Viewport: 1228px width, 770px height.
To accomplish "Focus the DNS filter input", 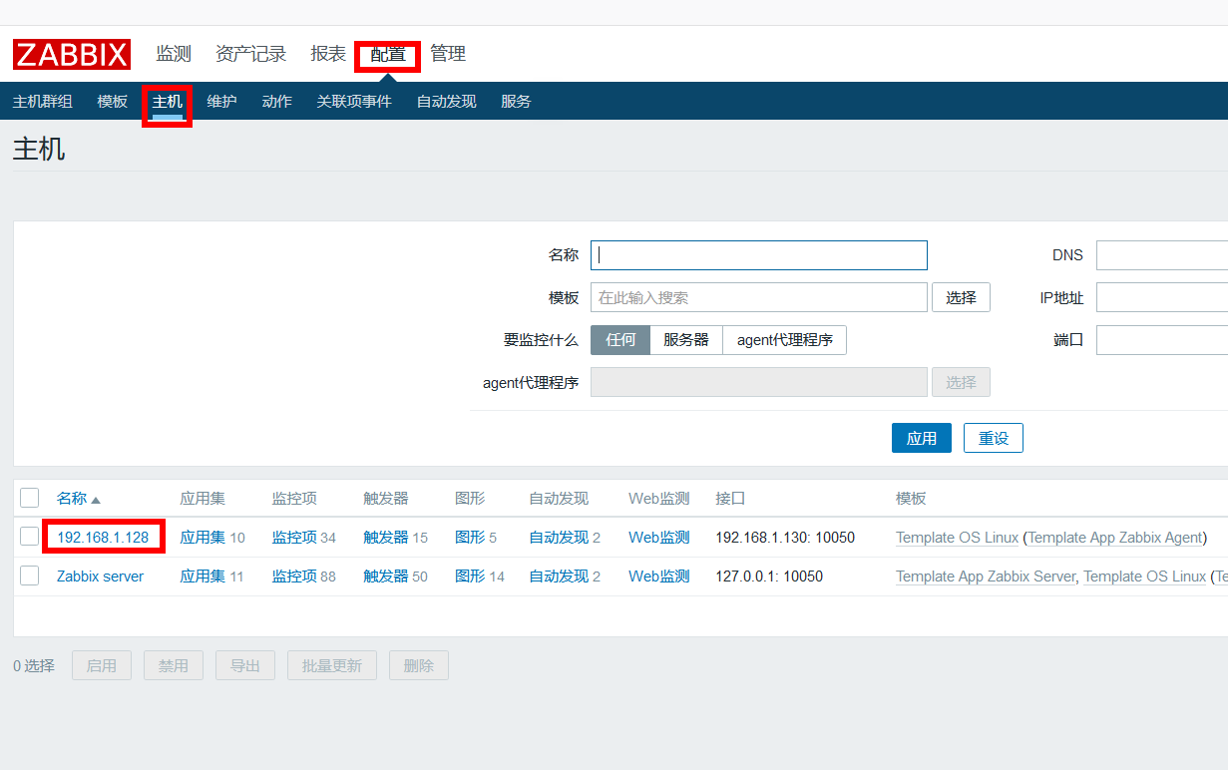I will tap(1162, 255).
